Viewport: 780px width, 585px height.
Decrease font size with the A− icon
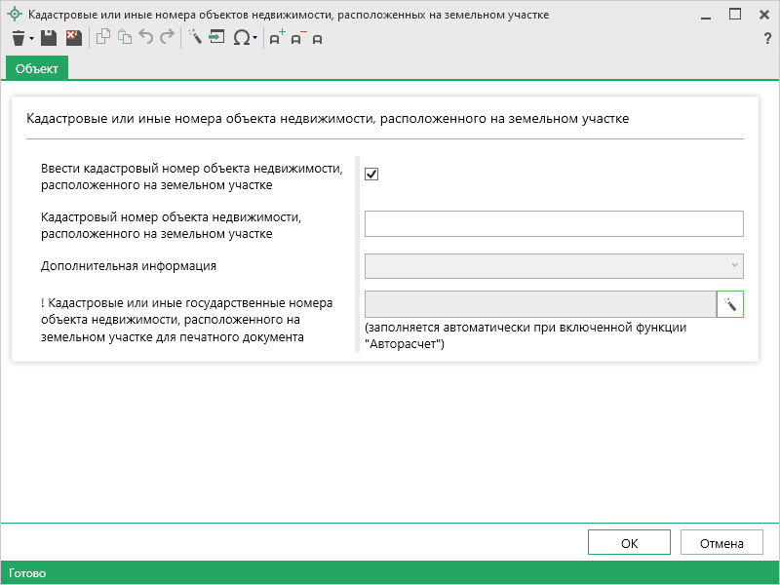click(297, 38)
